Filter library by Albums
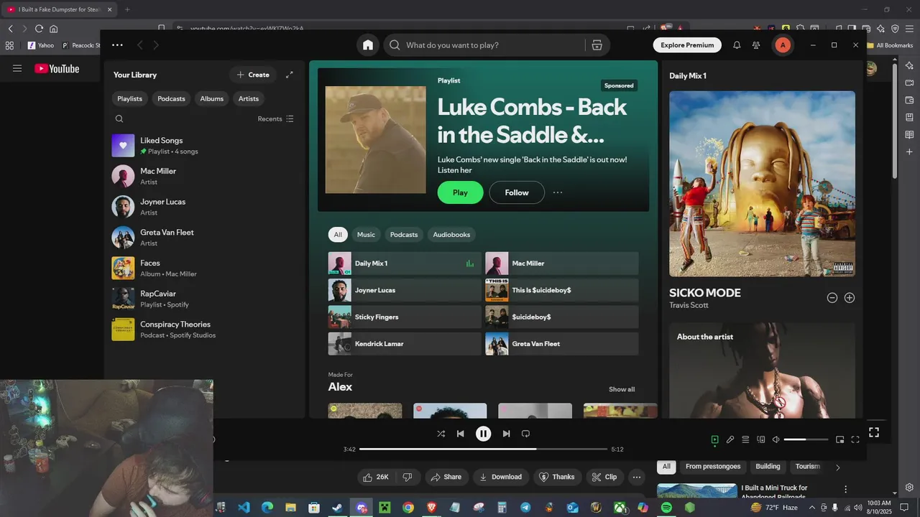Screen dimensions: 920x517 click(212, 98)
